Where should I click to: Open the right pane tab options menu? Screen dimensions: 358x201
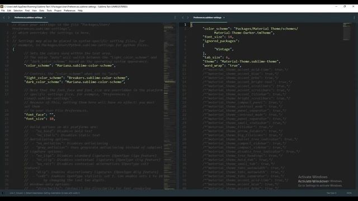coord(354,17)
